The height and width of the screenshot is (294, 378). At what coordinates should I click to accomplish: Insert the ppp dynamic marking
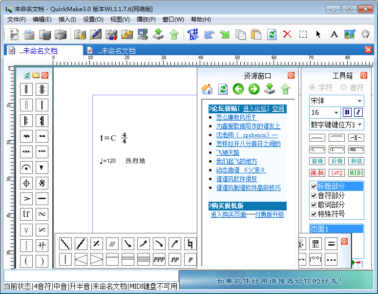pos(159,259)
